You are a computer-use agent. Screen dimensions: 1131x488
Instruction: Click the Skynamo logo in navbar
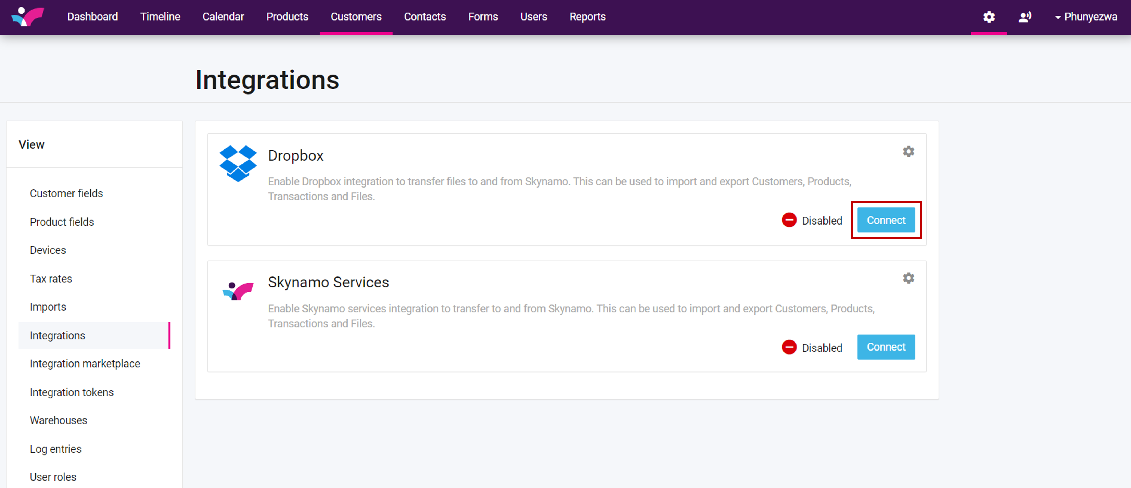point(28,17)
